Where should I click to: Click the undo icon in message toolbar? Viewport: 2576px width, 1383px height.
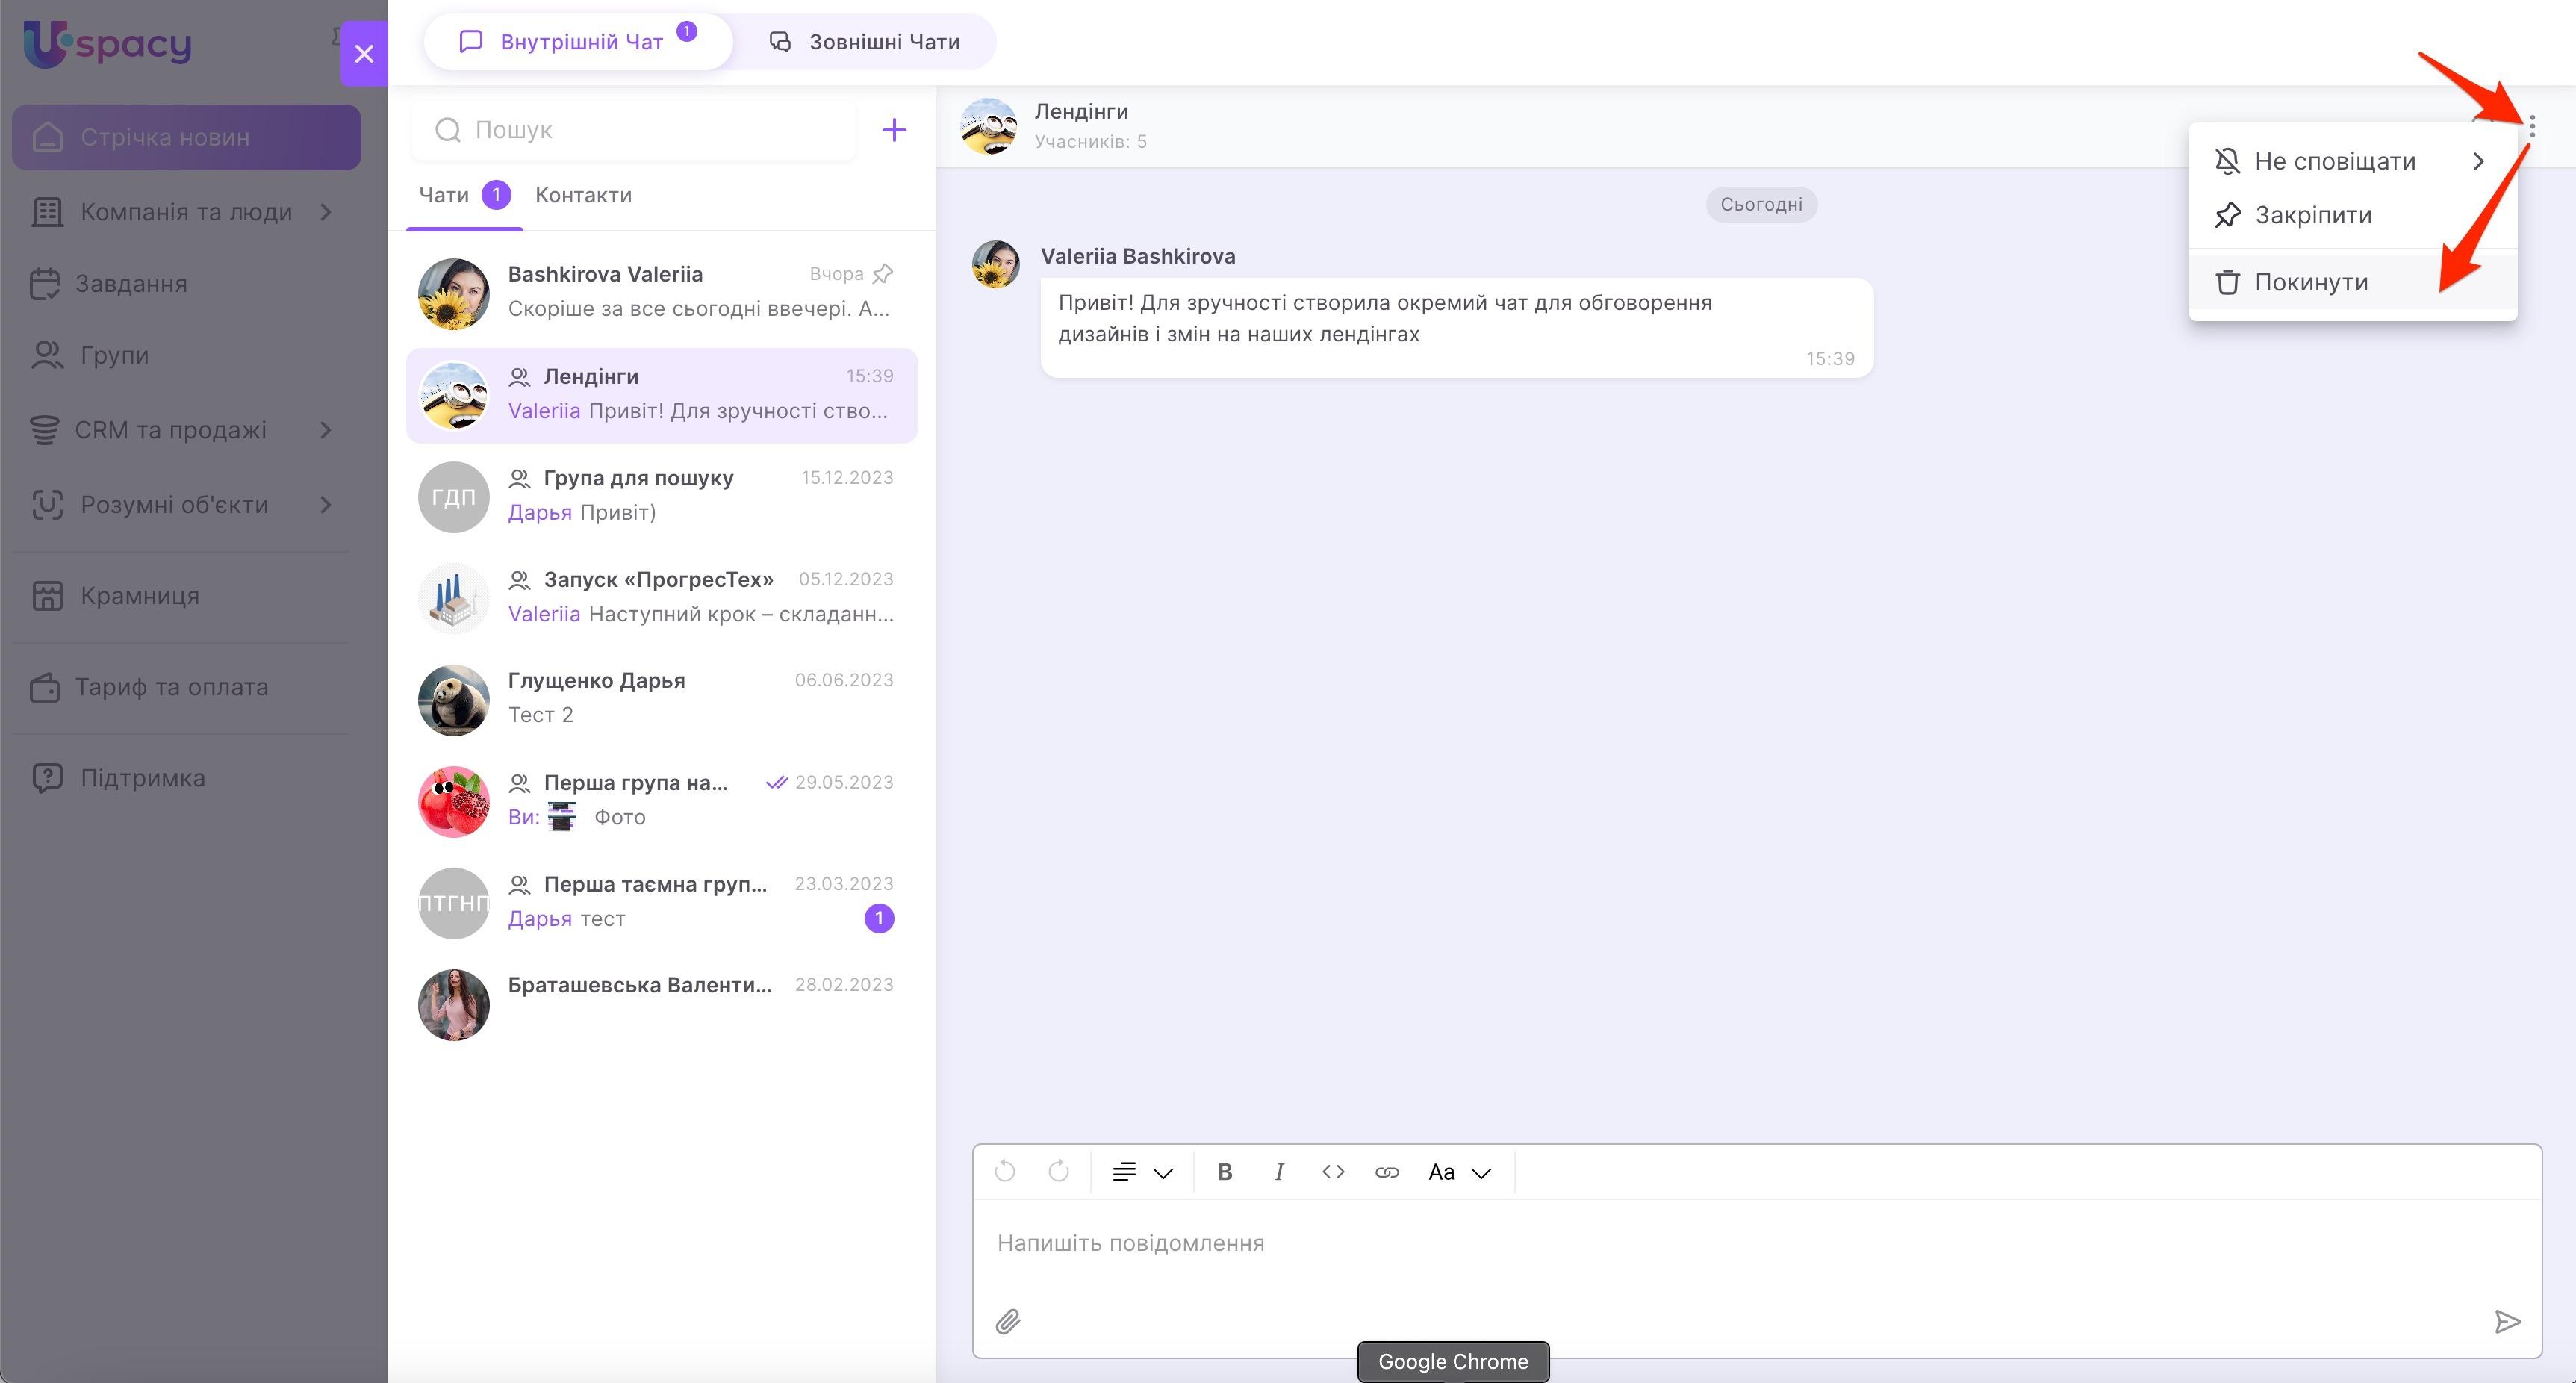click(x=1005, y=1172)
